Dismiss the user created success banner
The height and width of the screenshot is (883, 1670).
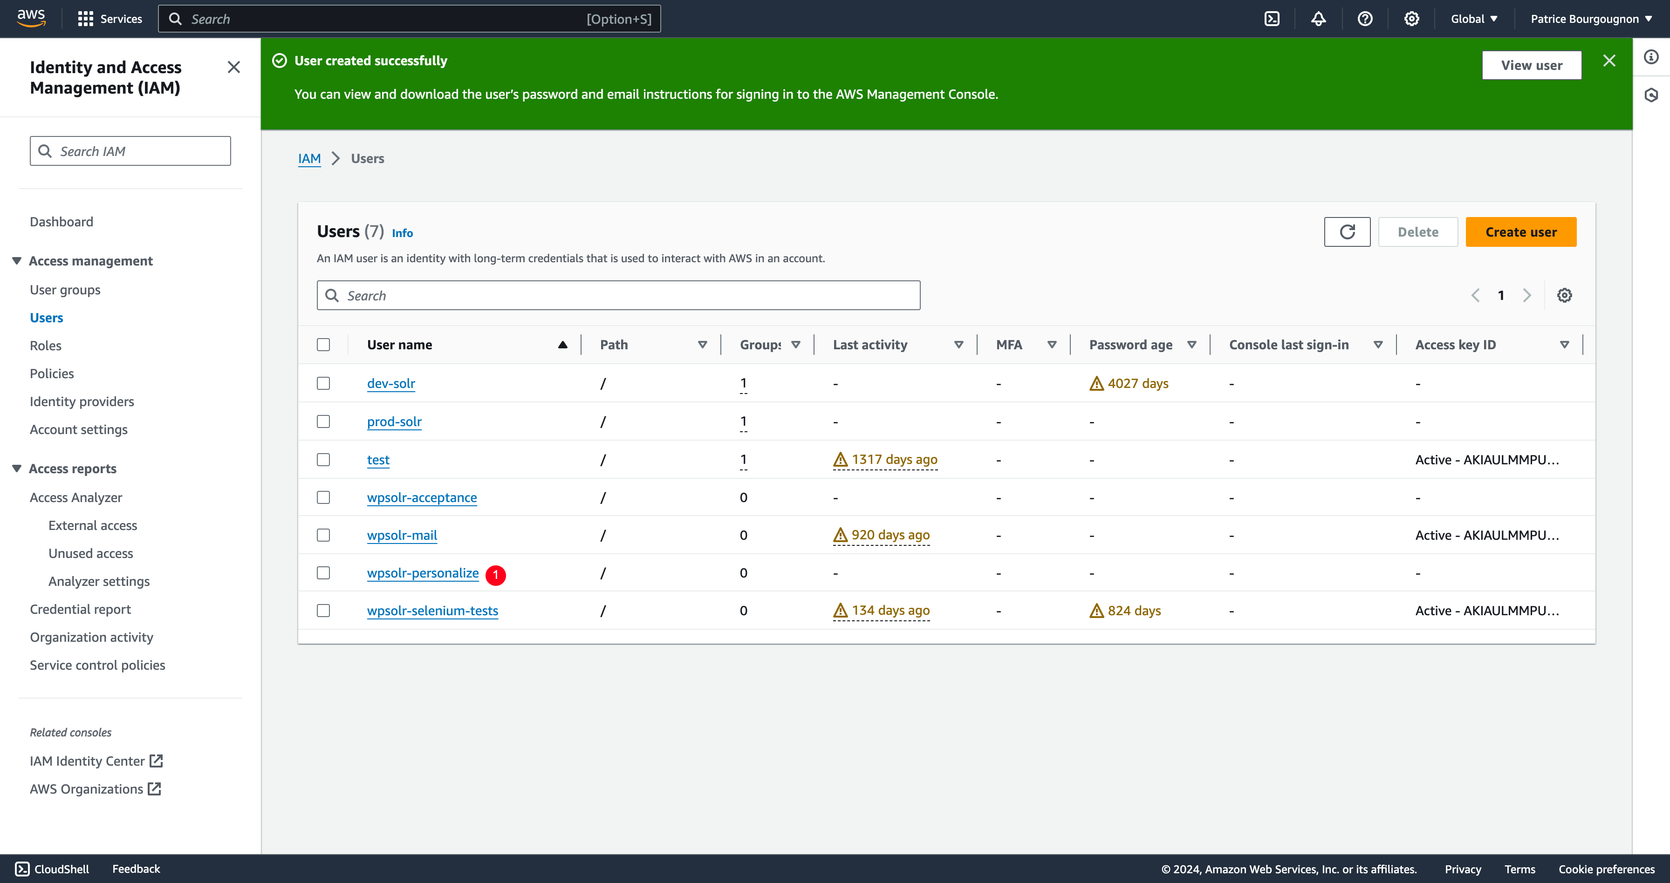tap(1609, 61)
